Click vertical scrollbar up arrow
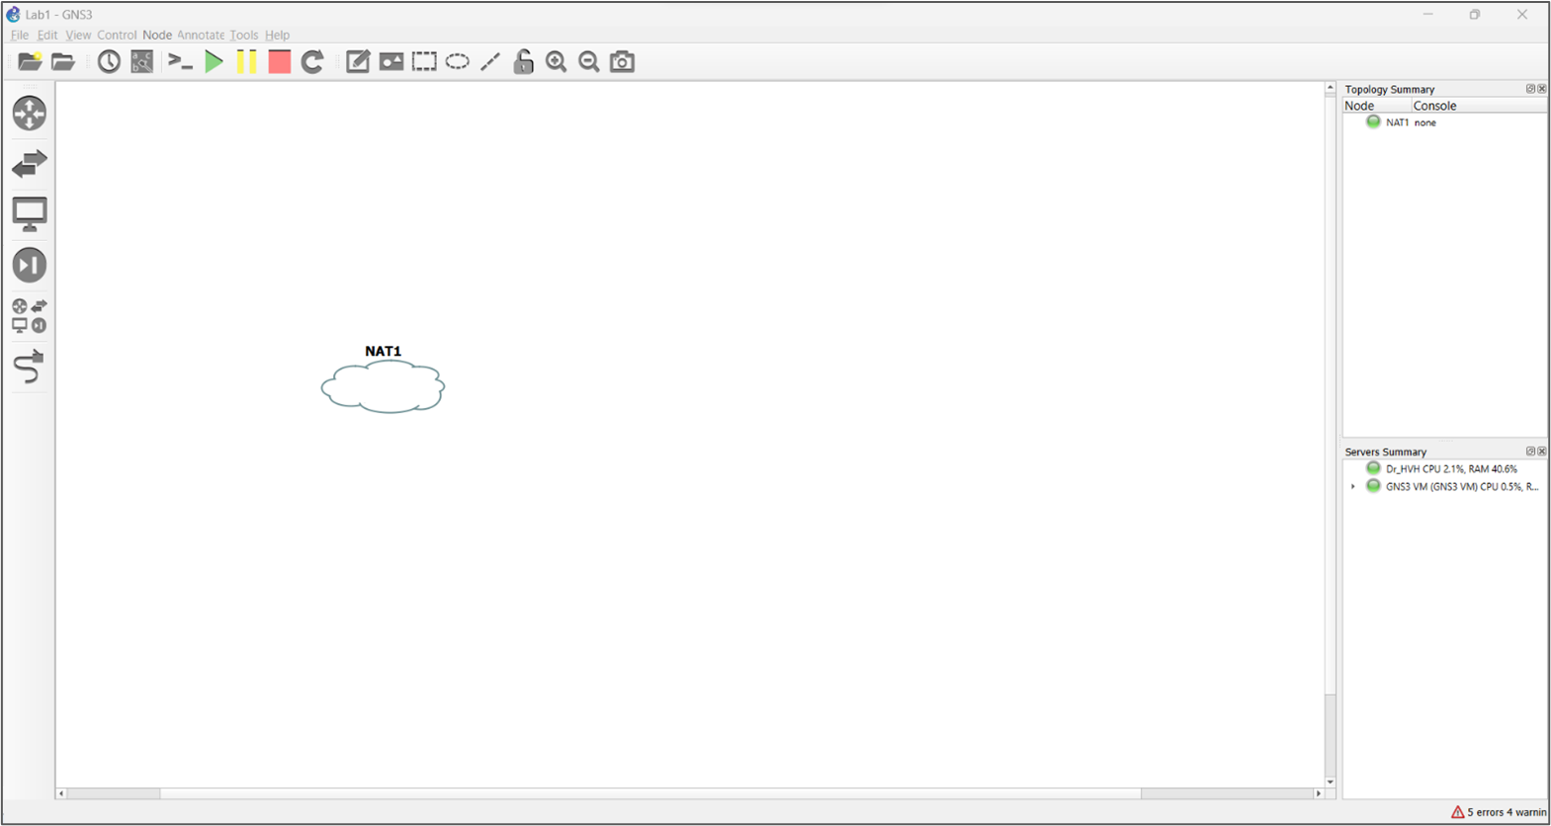This screenshot has height=826, width=1551. (x=1331, y=88)
